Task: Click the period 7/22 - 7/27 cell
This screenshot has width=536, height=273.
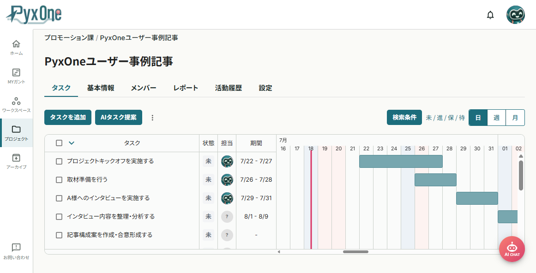Action: point(256,161)
